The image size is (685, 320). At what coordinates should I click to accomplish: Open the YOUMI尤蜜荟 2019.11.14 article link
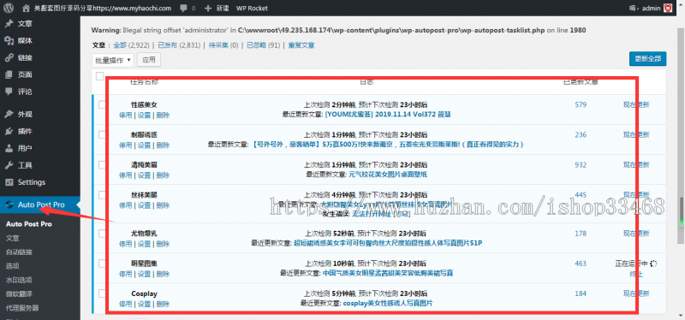tap(388, 115)
